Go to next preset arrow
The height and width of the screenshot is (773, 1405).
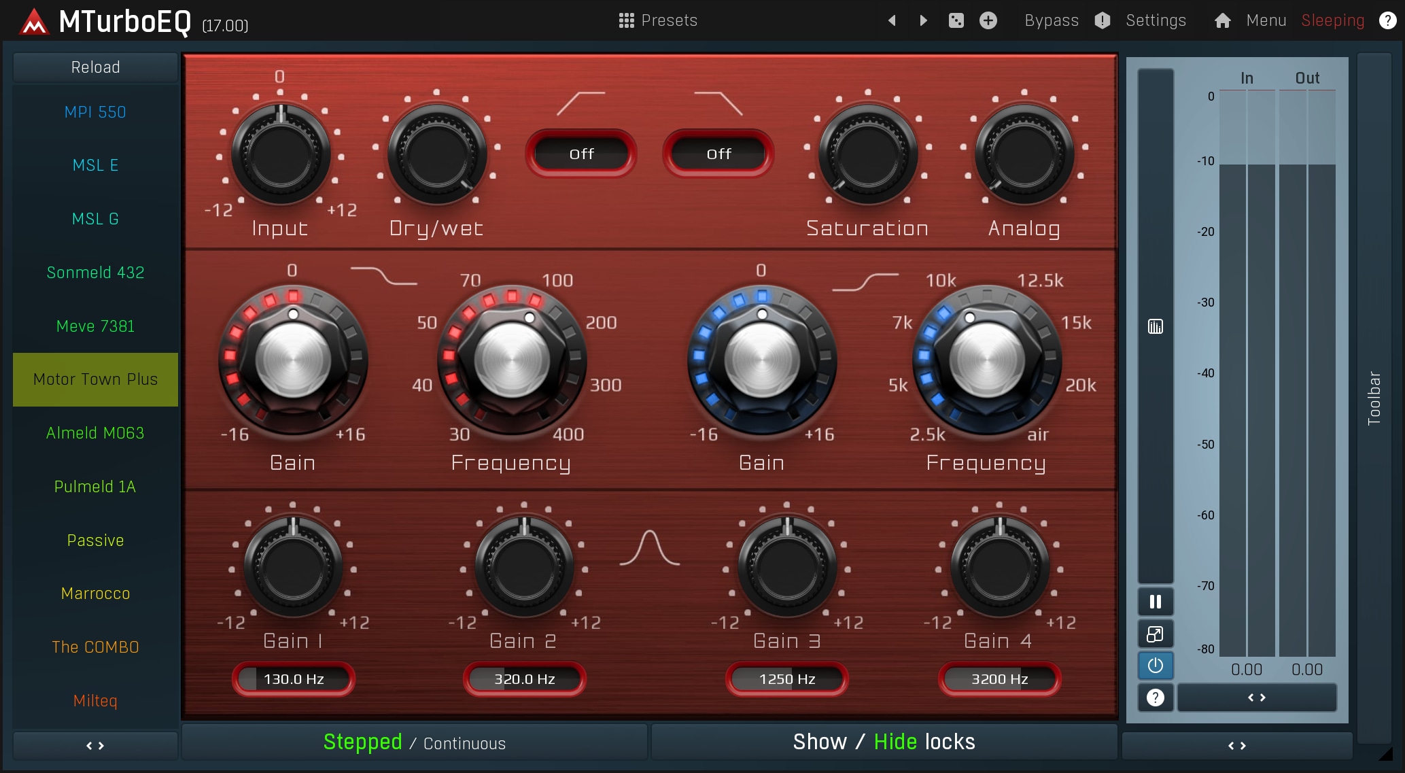tap(923, 20)
